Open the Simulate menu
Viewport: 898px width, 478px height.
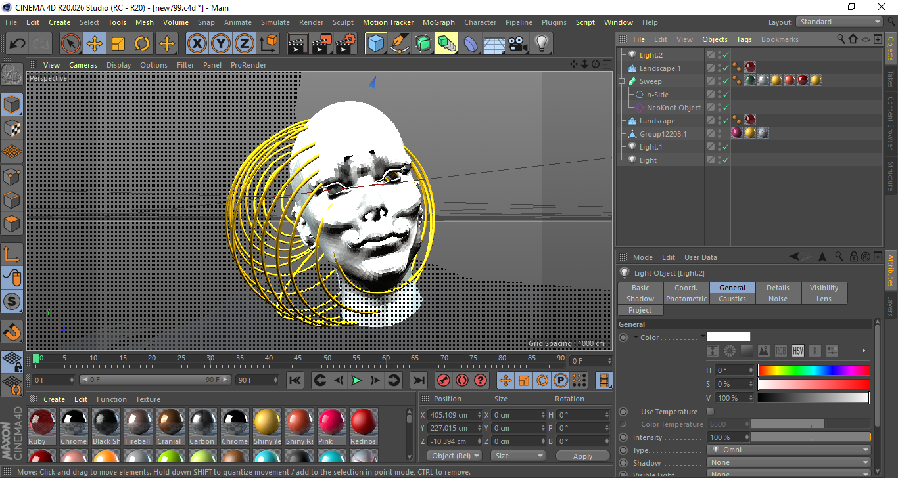point(275,22)
